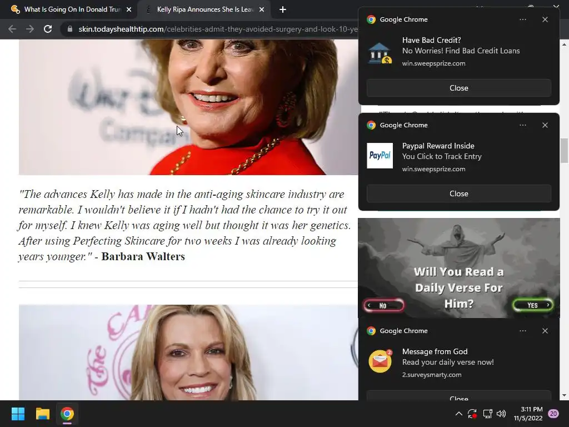Click YES on the Daily Verse banner

click(532, 305)
